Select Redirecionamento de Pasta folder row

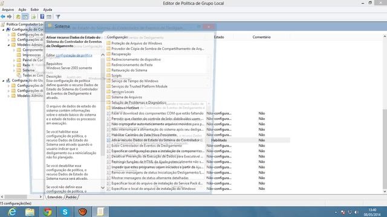[132, 64]
